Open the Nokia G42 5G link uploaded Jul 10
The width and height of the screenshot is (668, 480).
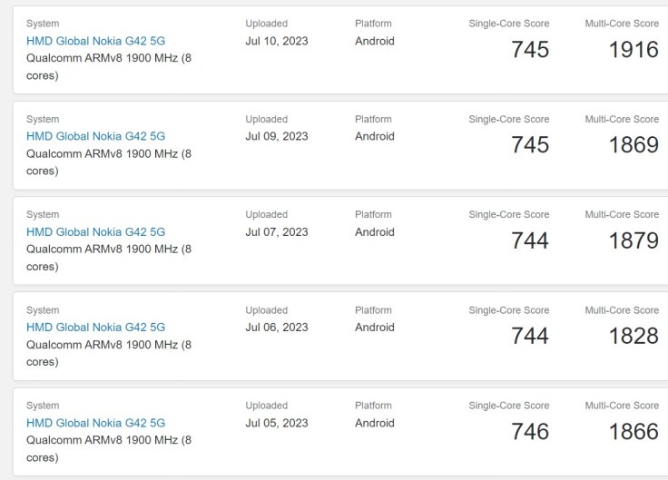tap(95, 41)
